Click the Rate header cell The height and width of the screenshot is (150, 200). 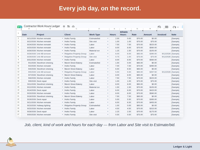[x=137, y=33]
